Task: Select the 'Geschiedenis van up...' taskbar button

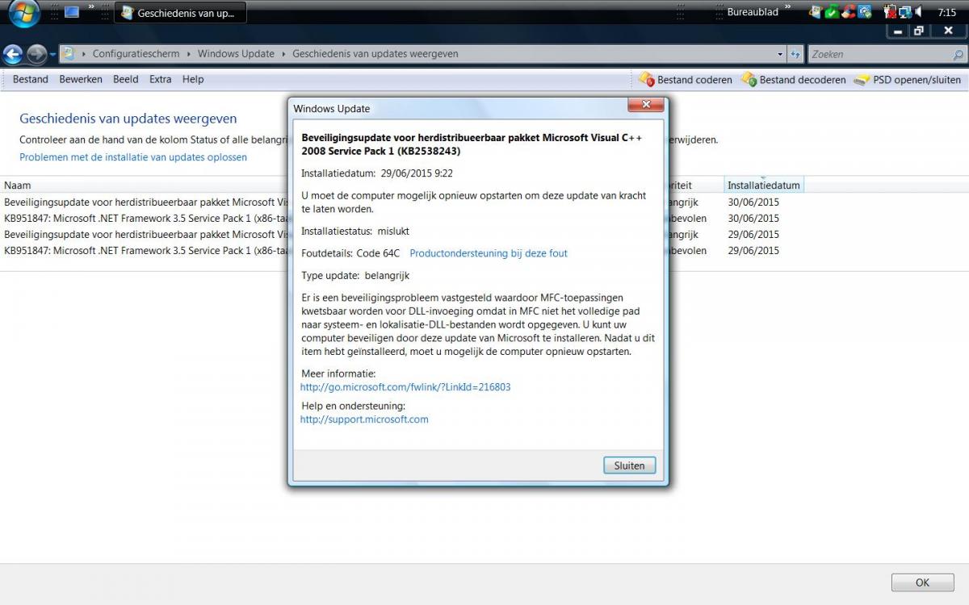Action: coord(180,13)
